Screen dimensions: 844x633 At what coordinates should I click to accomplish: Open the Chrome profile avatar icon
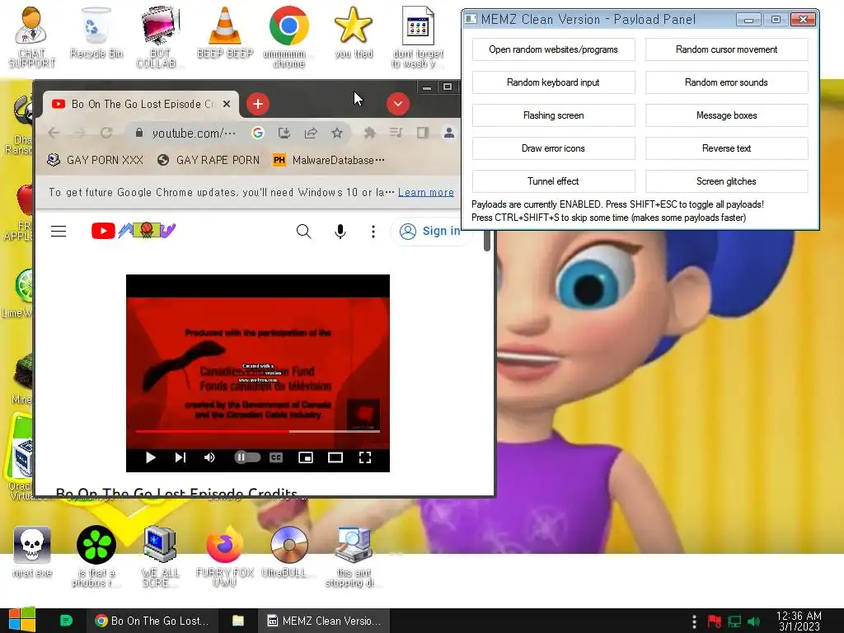449,133
